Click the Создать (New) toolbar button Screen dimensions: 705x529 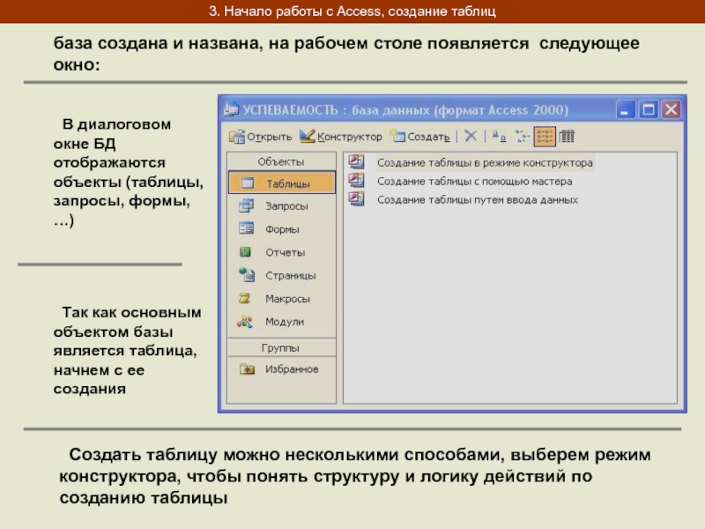click(420, 137)
